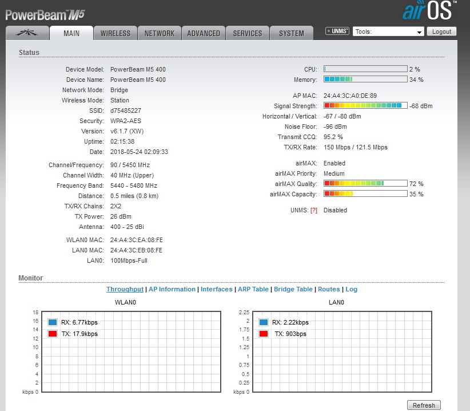Viewport: 470px width, 411px height.
Task: Click the CPU usage bar
Action: 365,69
